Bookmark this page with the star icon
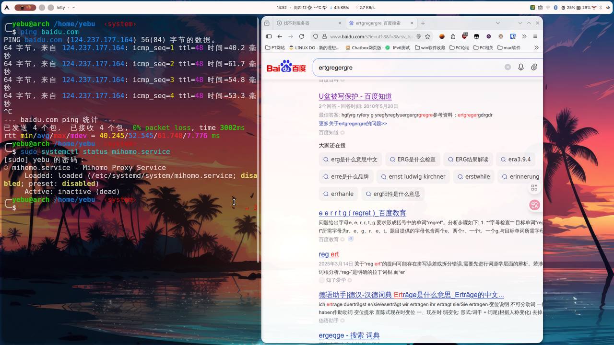This screenshot has height=345, width=614. [427, 36]
